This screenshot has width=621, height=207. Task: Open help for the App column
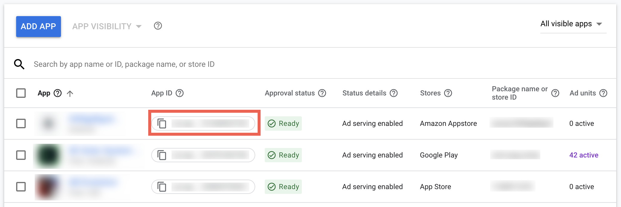point(58,93)
